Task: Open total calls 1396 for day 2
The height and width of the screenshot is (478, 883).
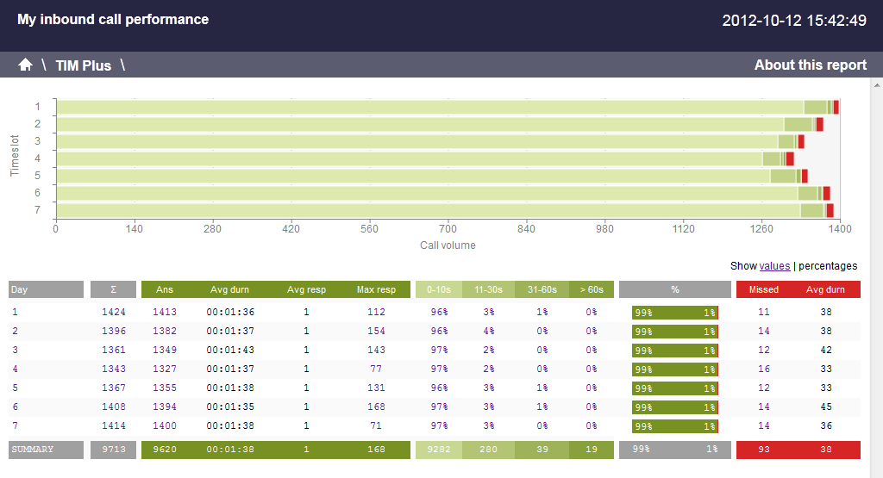Action: point(114,331)
